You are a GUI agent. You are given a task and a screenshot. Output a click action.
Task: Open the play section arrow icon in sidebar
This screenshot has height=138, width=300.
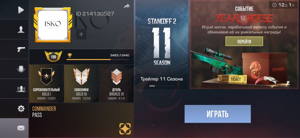(x=21, y=10)
